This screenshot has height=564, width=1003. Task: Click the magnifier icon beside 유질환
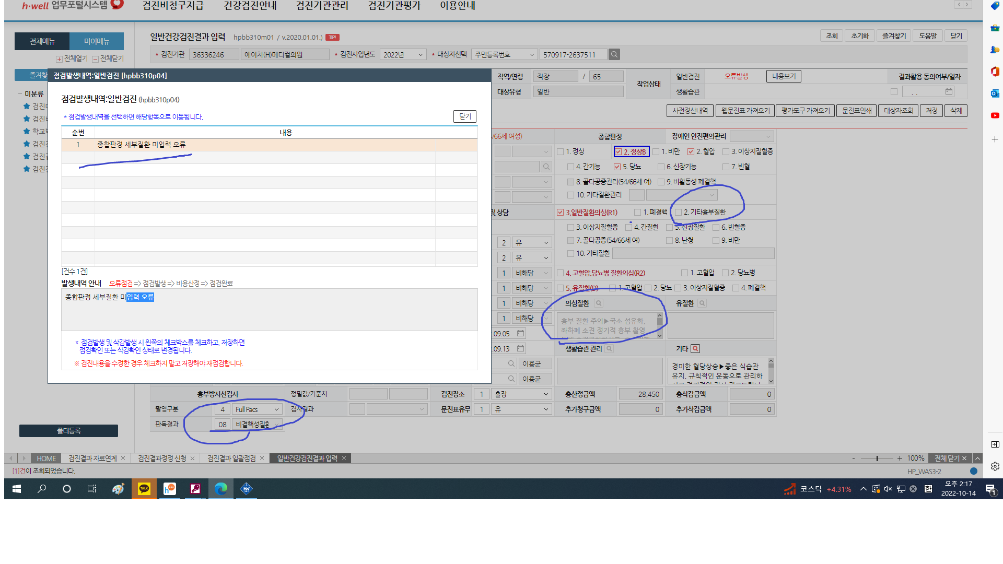(x=702, y=303)
